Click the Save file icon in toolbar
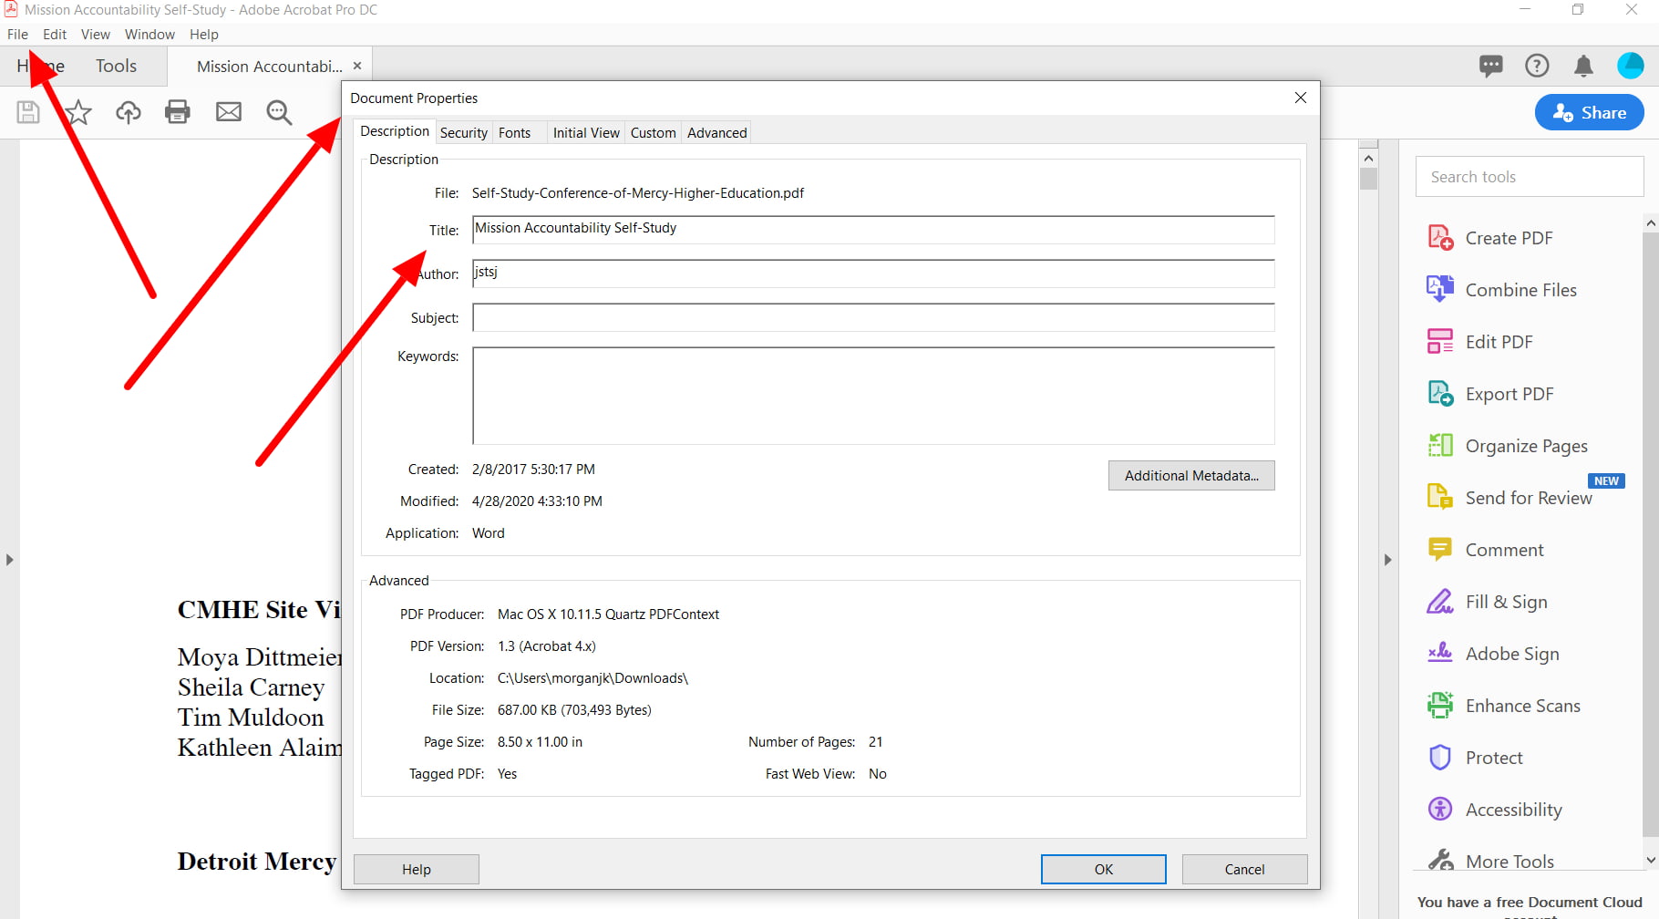The image size is (1659, 919). (x=28, y=112)
